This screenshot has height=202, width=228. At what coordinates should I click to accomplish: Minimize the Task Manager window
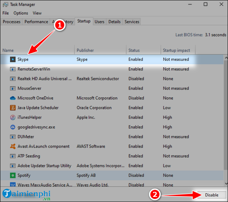click(x=190, y=4)
